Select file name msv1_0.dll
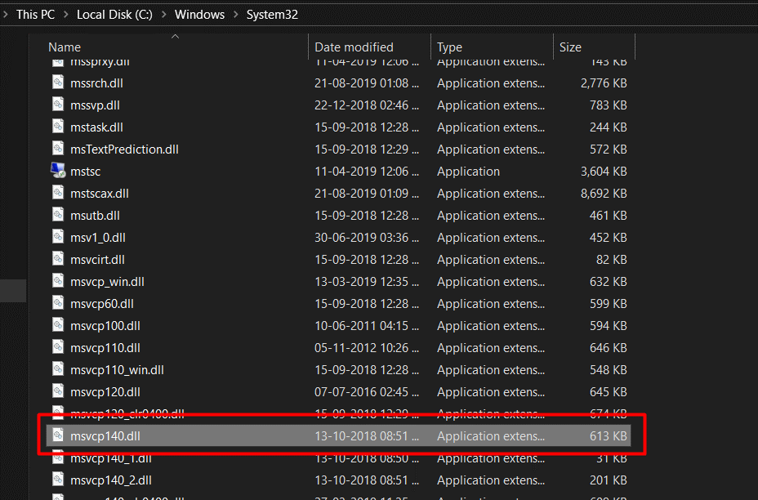 (x=98, y=238)
